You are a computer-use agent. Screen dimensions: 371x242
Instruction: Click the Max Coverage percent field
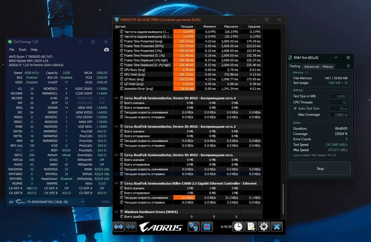point(338,114)
